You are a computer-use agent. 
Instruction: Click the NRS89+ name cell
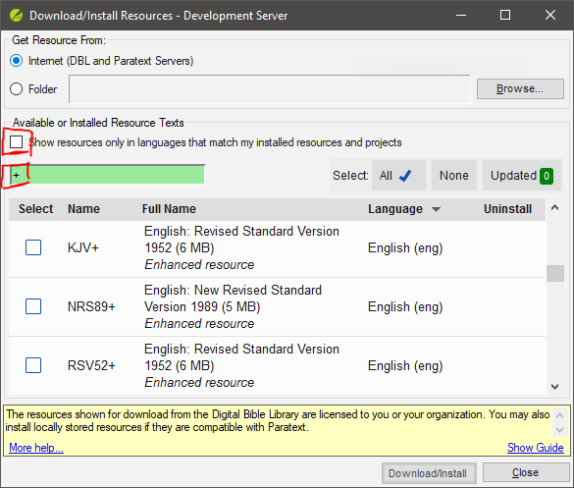(x=91, y=307)
